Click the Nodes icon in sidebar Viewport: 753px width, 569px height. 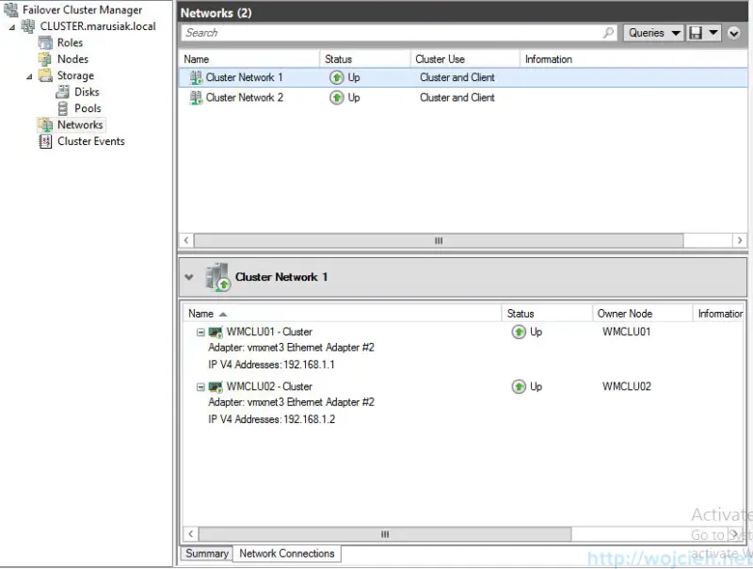[x=45, y=58]
